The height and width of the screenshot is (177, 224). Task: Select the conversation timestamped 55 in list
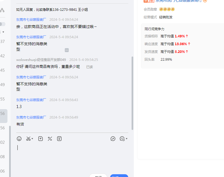[3, 99]
